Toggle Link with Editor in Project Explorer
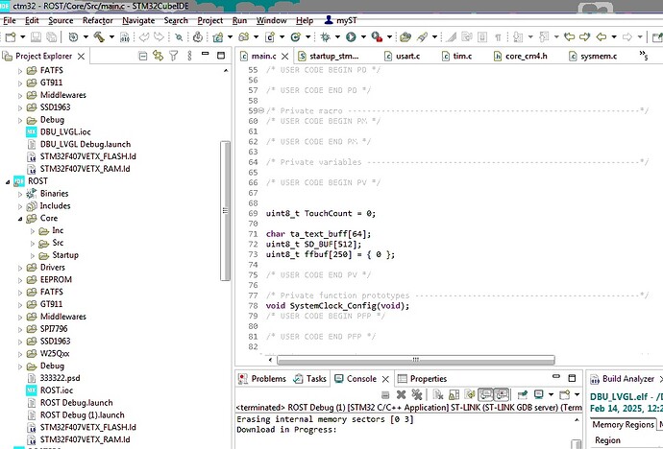Image resolution: width=663 pixels, height=449 pixels. (159, 56)
